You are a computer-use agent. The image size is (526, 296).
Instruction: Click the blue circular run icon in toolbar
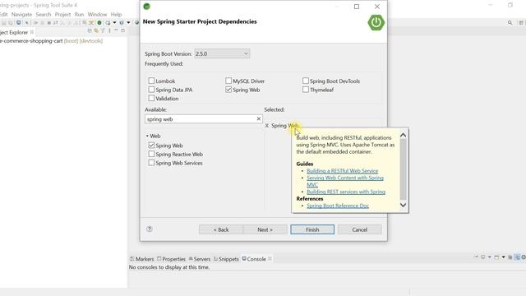[x=122, y=23]
